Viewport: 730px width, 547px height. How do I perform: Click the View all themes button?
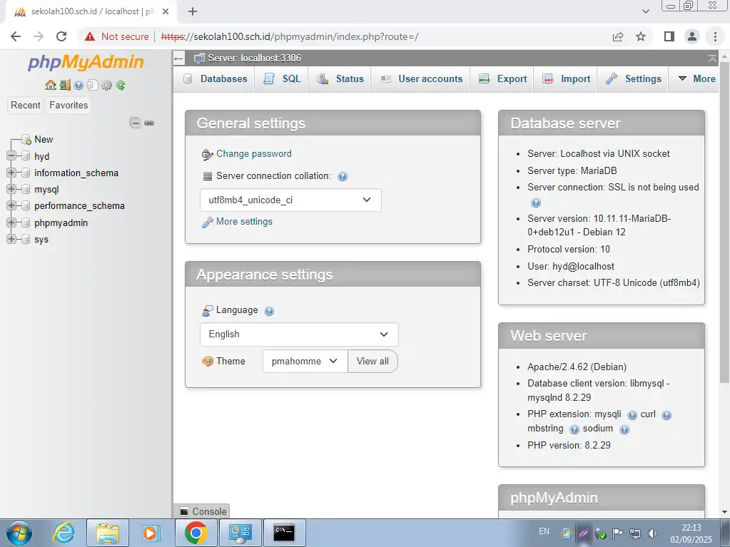(x=372, y=362)
